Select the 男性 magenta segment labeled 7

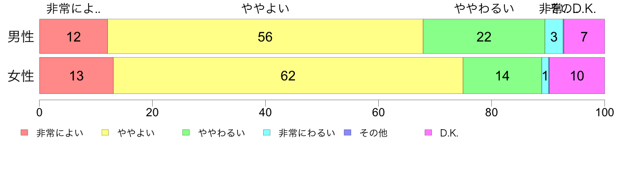tap(585, 36)
